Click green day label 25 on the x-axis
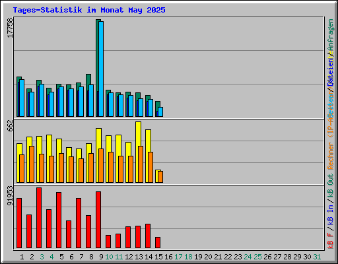Viewport: 338px width, 264px height. coord(257,257)
